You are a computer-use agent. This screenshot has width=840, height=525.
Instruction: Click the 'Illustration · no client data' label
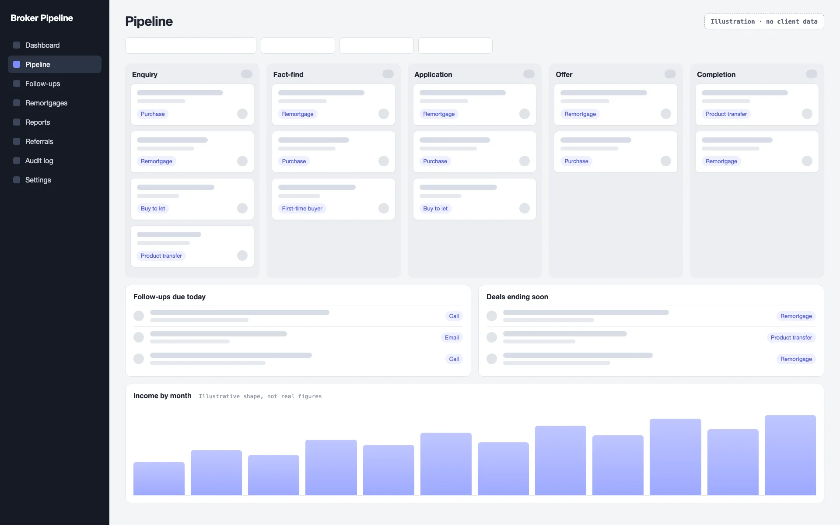[764, 21]
